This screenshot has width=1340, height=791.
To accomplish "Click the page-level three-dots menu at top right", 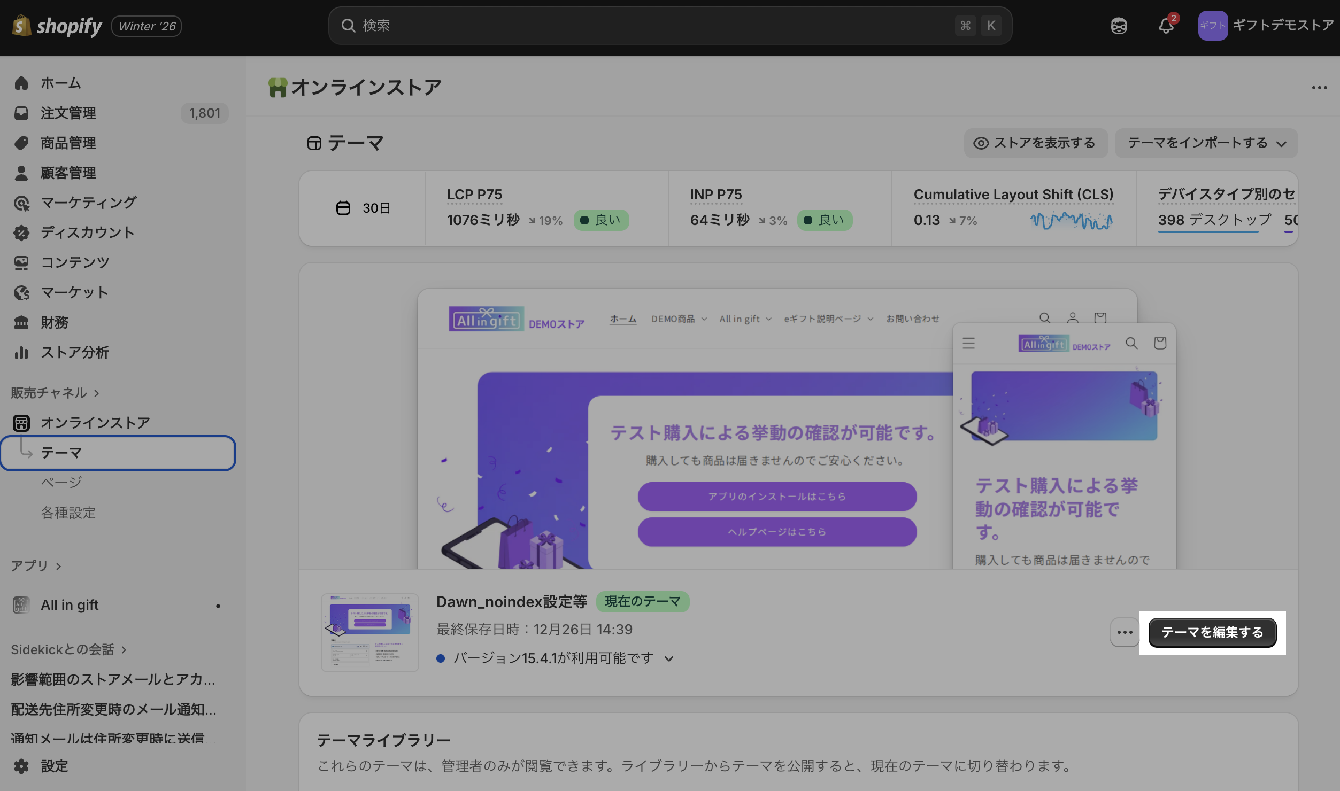I will (x=1319, y=88).
